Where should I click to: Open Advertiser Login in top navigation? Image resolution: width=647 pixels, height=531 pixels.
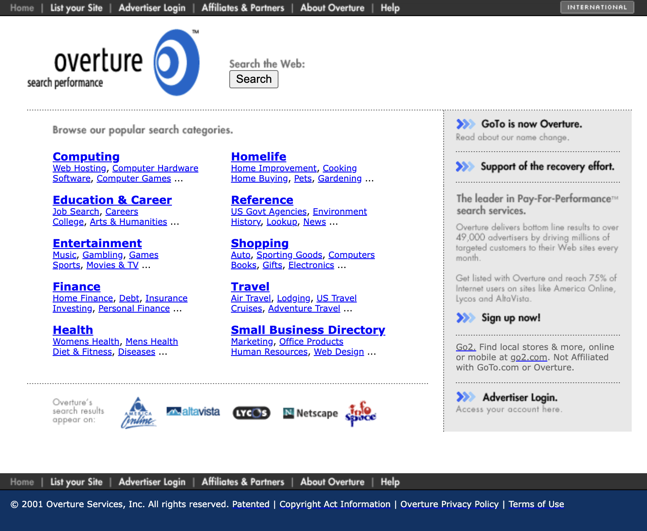152,8
